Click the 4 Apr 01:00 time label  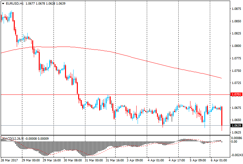tap(156, 160)
